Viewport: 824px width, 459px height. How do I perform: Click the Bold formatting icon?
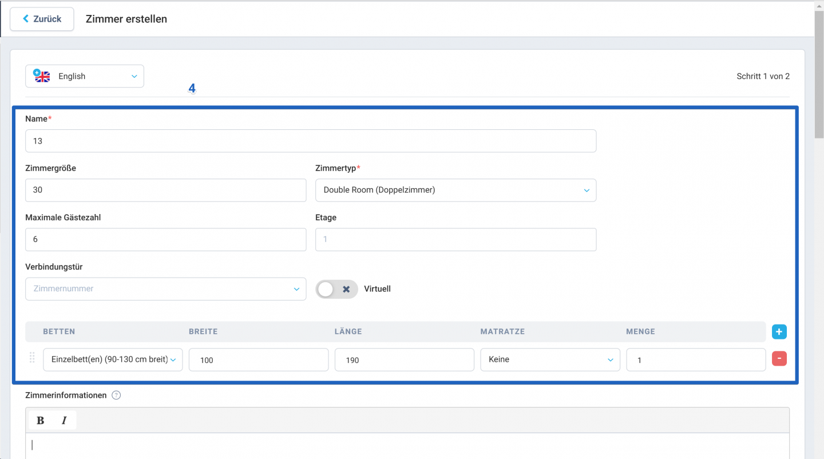pyautogui.click(x=41, y=421)
